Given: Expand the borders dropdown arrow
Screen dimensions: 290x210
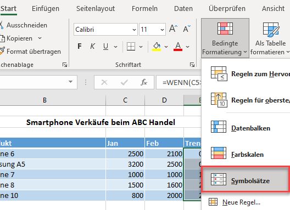Looking at the screenshot, I should (141, 47).
